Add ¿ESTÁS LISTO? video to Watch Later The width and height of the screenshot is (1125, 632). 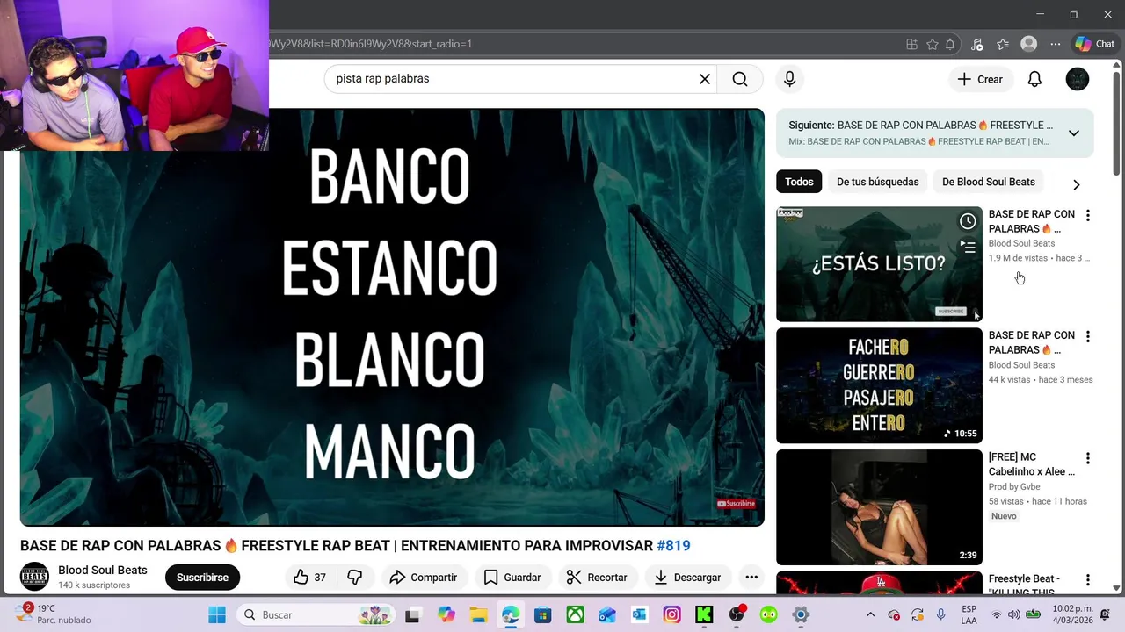click(x=968, y=221)
